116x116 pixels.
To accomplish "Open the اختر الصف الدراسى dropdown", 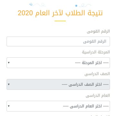I will click(x=58, y=84).
